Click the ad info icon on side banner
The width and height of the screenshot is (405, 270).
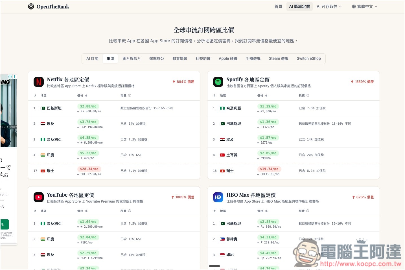point(10,76)
